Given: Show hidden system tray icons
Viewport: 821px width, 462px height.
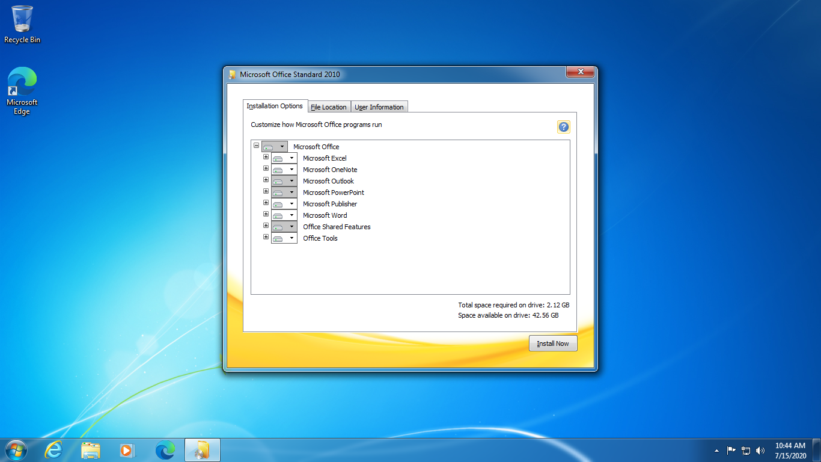Looking at the screenshot, I should click(x=716, y=451).
